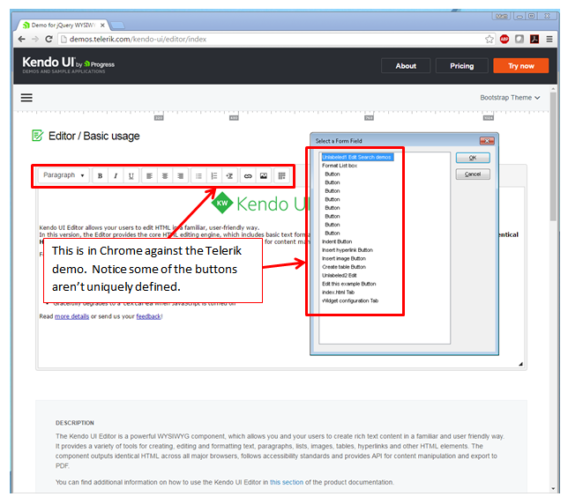Open the 'more details' link

point(71,316)
